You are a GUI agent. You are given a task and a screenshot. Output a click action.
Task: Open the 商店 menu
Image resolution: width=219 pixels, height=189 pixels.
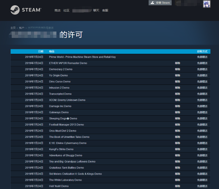point(57,10)
